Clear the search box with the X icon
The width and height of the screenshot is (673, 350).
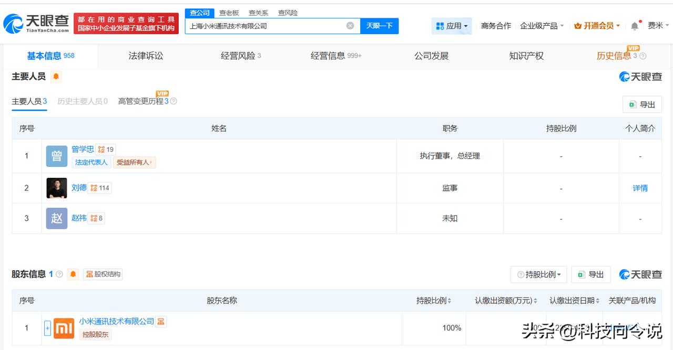pos(350,26)
